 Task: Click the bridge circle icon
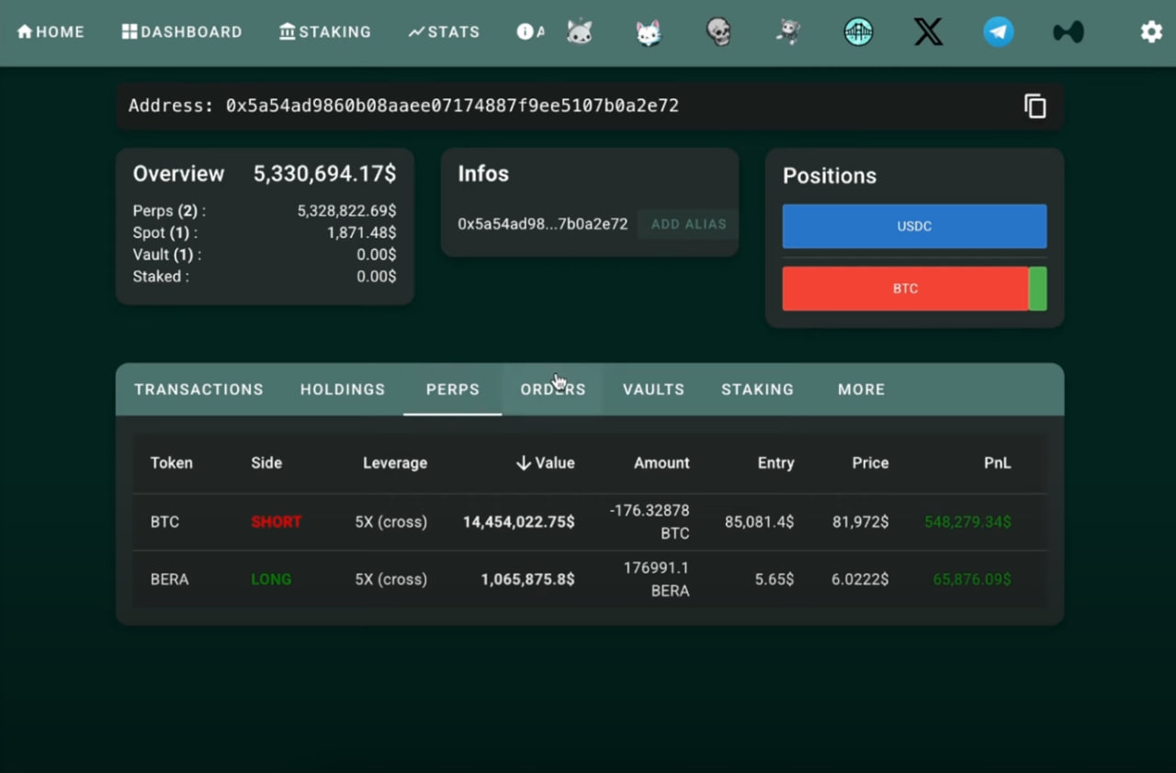click(858, 32)
